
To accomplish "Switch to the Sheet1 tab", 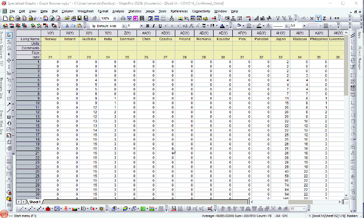I will [x=35, y=202].
